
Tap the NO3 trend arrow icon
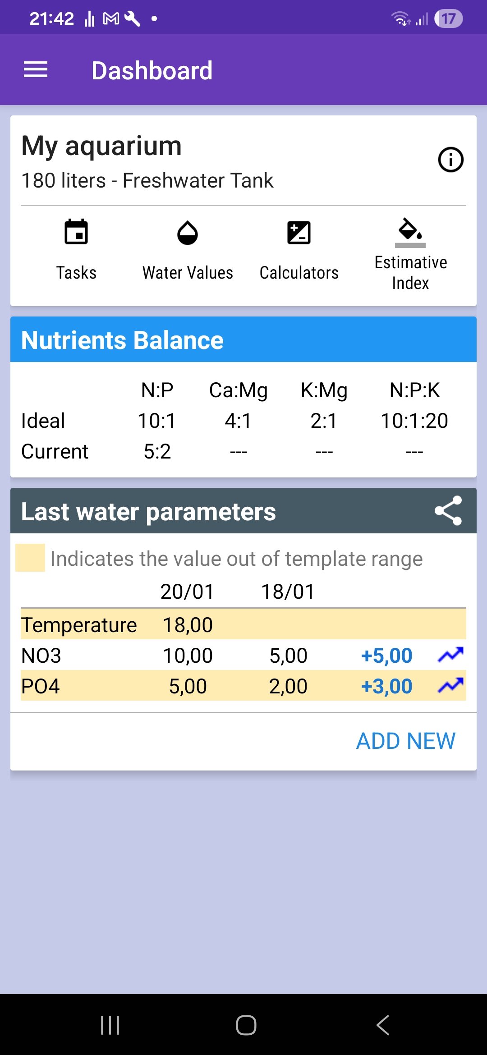pos(450,655)
